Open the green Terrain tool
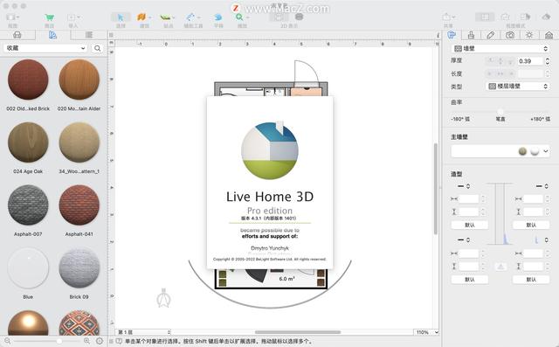The width and height of the screenshot is (559, 347). 165,17
